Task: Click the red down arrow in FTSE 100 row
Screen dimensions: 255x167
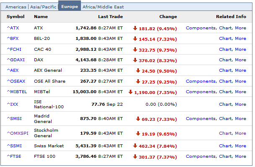Action: click(x=135, y=157)
